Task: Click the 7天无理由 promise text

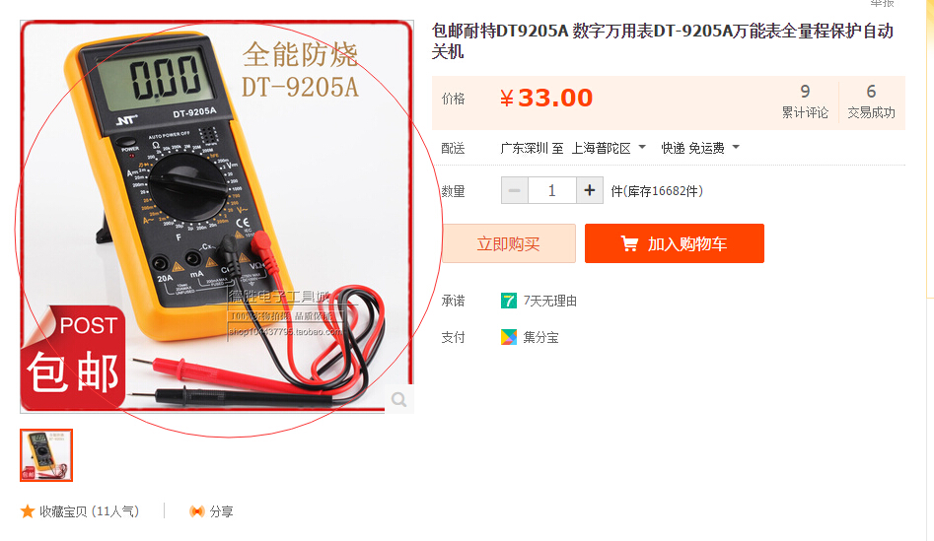Action: (x=549, y=302)
